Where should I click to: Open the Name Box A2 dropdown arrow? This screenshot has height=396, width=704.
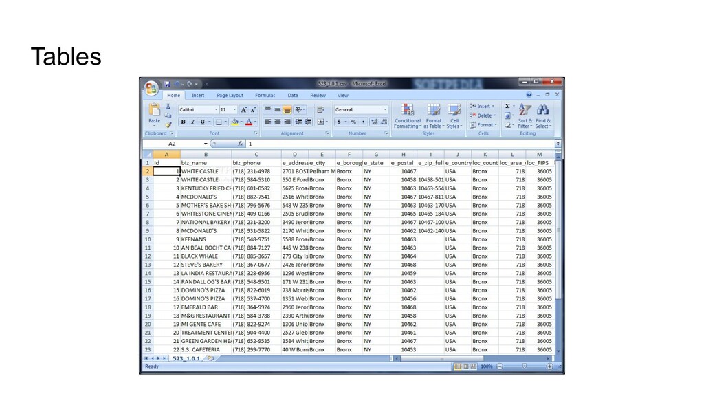[x=206, y=144]
